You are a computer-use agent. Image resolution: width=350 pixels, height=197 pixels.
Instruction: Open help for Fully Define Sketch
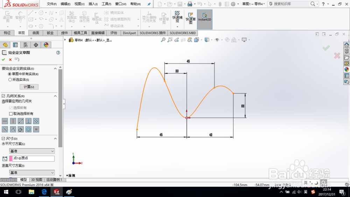(x=58, y=53)
